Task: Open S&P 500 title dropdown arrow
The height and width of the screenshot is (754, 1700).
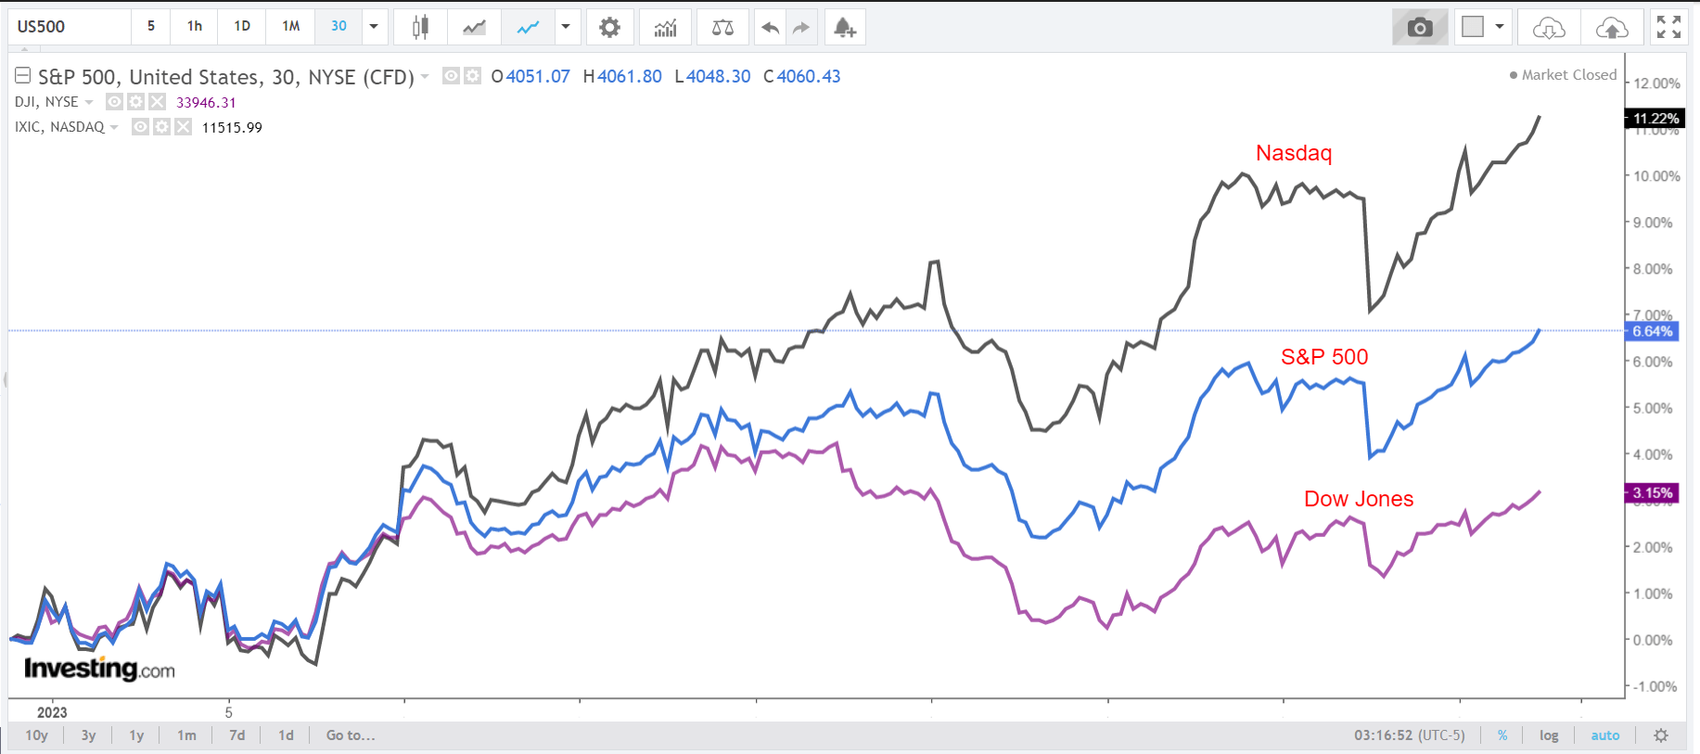Action: [x=425, y=76]
